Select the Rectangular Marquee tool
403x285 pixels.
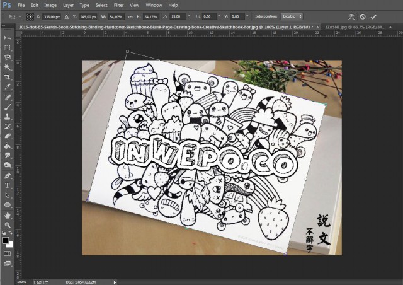point(8,47)
